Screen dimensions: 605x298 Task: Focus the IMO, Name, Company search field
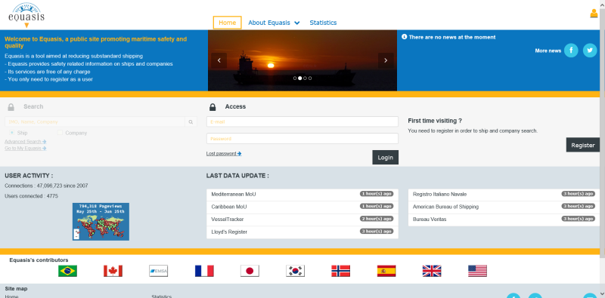[95, 121]
